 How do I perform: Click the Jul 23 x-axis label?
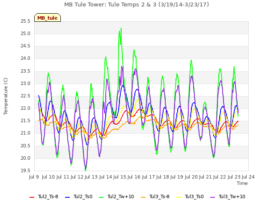pyautogui.click(x=234, y=177)
